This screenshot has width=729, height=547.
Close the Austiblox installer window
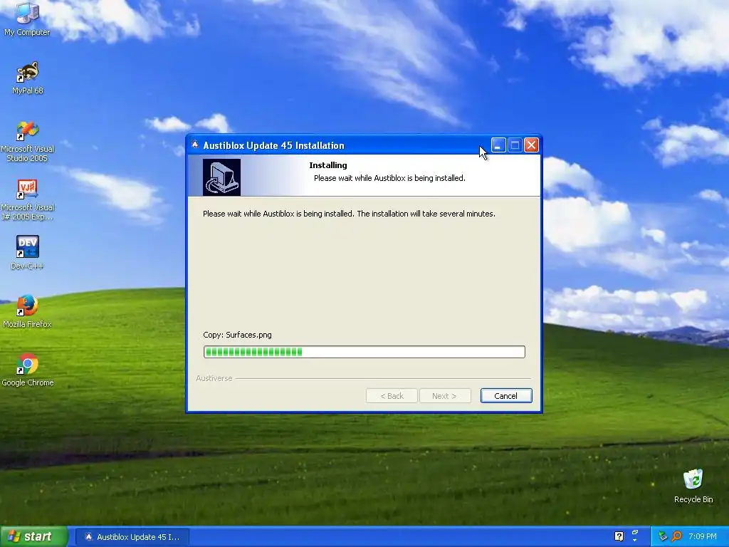(531, 145)
